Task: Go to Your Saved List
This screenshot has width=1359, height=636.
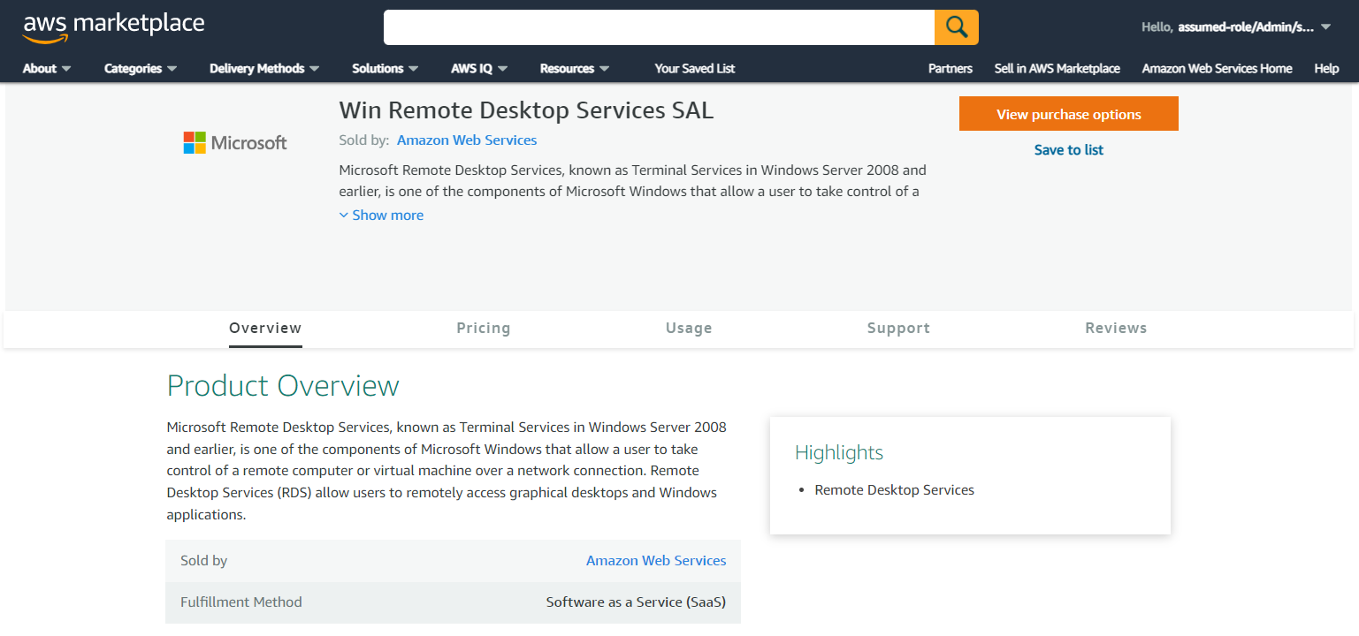Action: point(694,69)
